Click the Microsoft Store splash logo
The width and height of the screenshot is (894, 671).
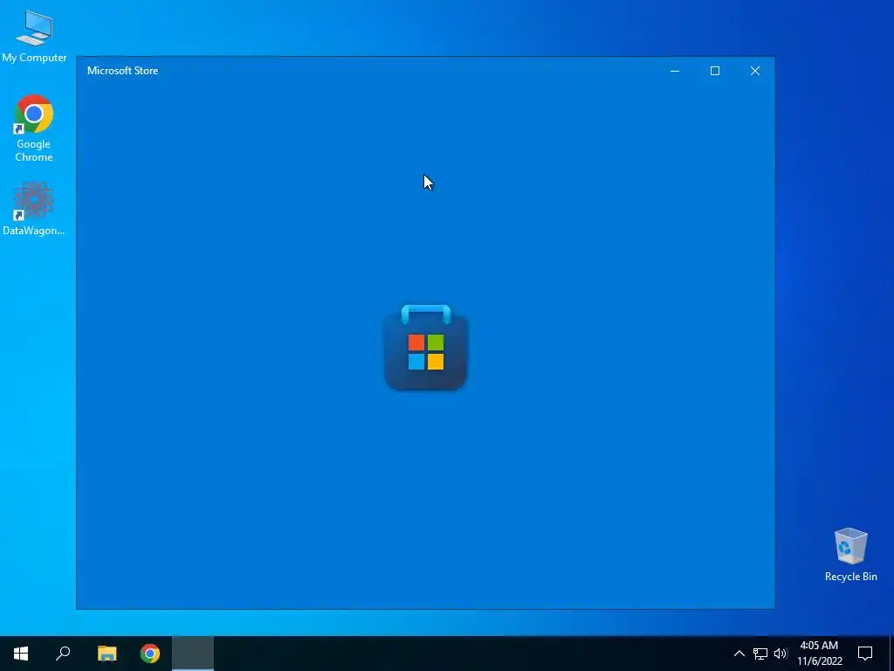tap(426, 348)
